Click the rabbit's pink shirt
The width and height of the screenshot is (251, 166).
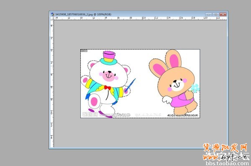tap(179, 100)
